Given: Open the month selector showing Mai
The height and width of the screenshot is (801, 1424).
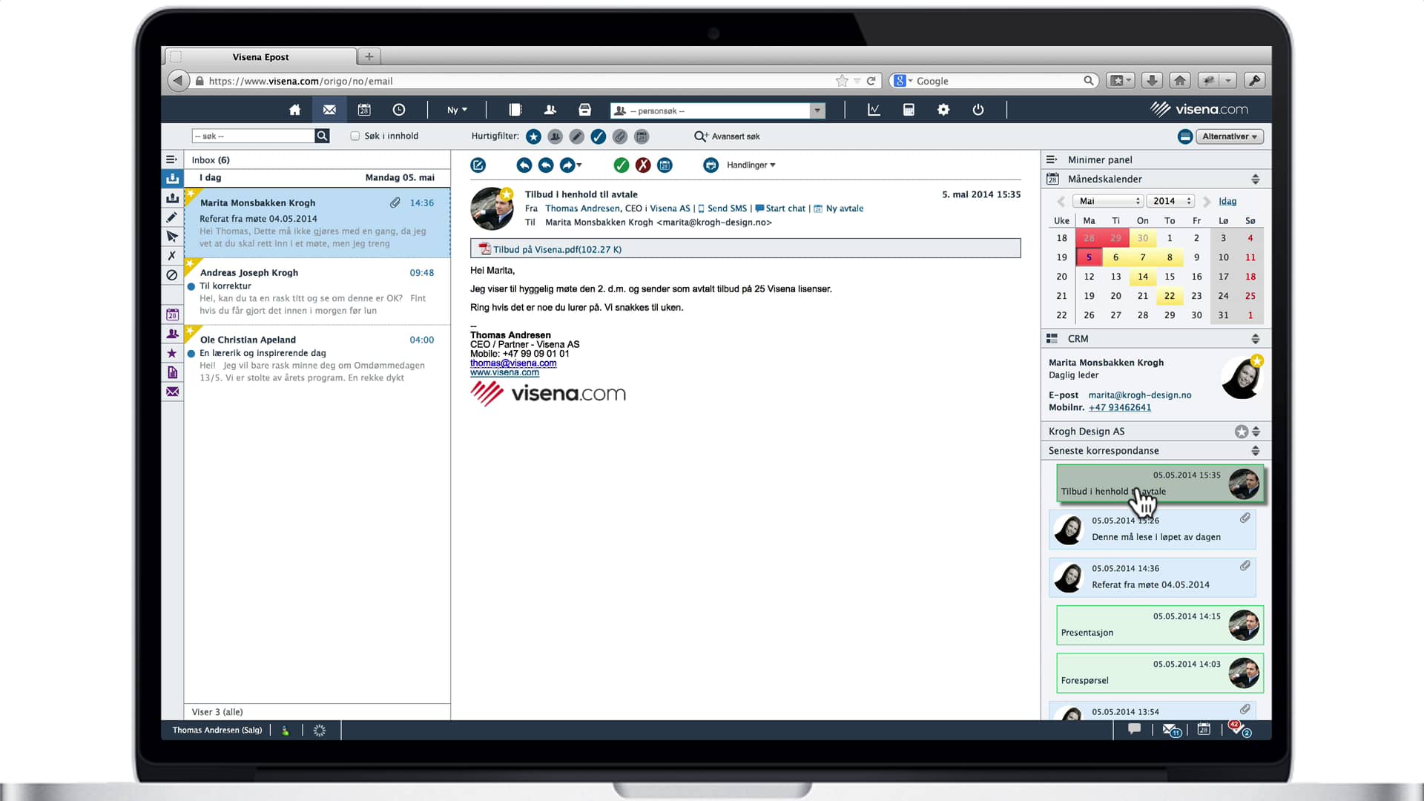Looking at the screenshot, I should (1108, 201).
